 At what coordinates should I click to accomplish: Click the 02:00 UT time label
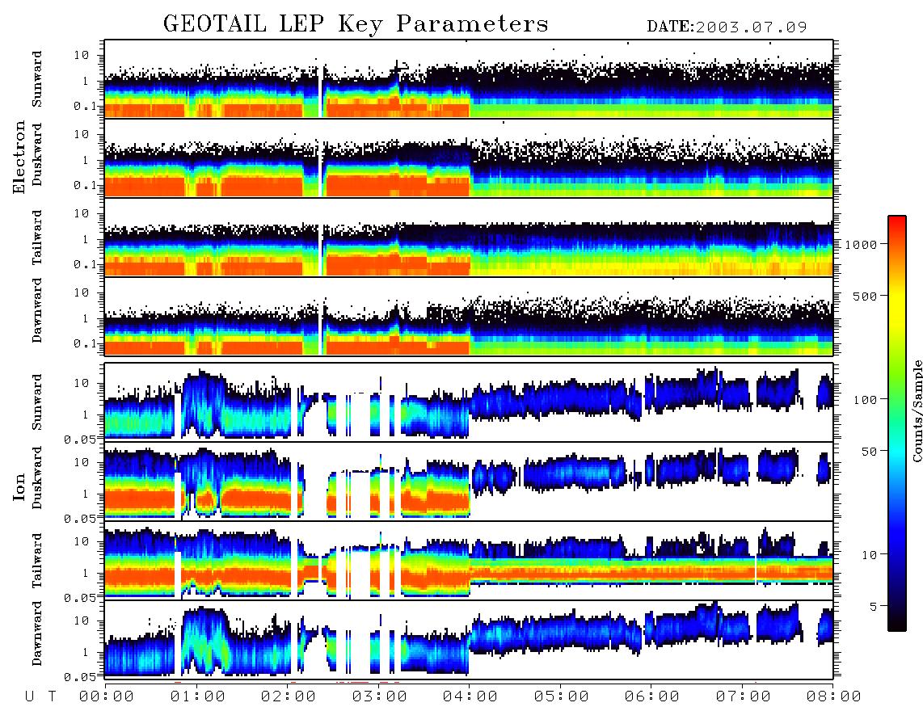[289, 696]
